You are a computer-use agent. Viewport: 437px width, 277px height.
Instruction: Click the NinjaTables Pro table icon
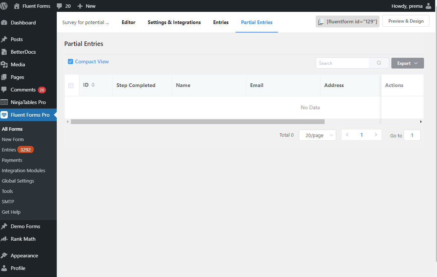pos(4,102)
